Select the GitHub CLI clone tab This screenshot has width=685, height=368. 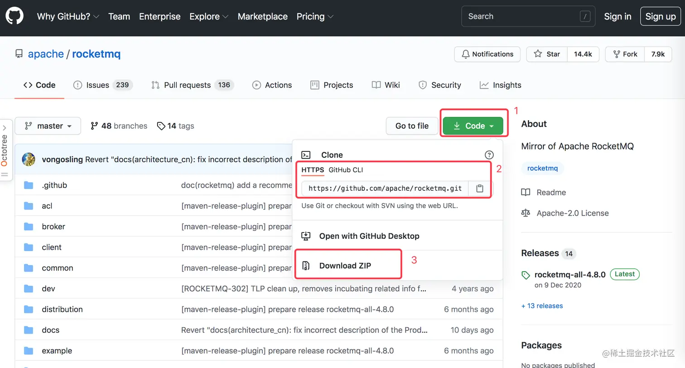346,170
